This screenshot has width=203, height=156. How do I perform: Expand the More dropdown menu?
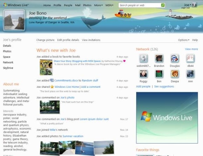(x=98, y=5)
